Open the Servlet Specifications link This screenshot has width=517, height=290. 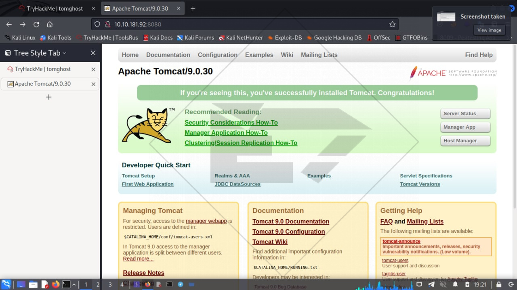click(x=426, y=176)
